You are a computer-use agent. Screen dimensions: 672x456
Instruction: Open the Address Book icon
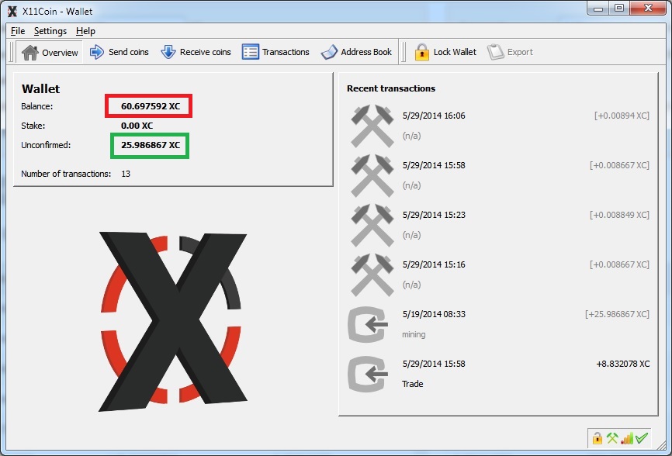(329, 52)
